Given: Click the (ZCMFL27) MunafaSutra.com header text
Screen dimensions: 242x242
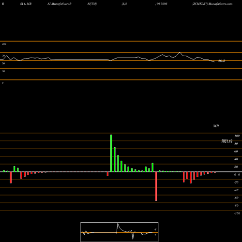Looking at the screenshot, I should (x=212, y=4).
